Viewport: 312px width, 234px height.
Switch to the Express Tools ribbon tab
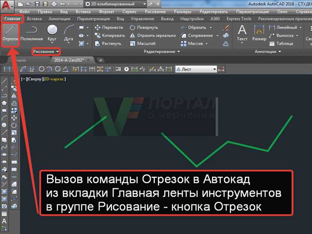pos(239,19)
